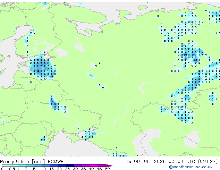Click the 15–20 mm blue legend swatch
The height and width of the screenshot is (170, 220).
[x=54, y=165]
